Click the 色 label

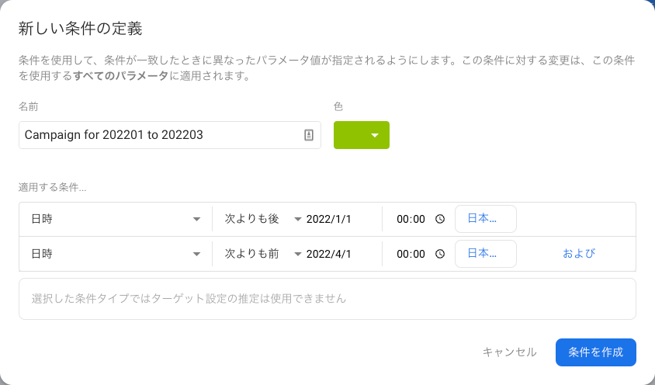338,106
